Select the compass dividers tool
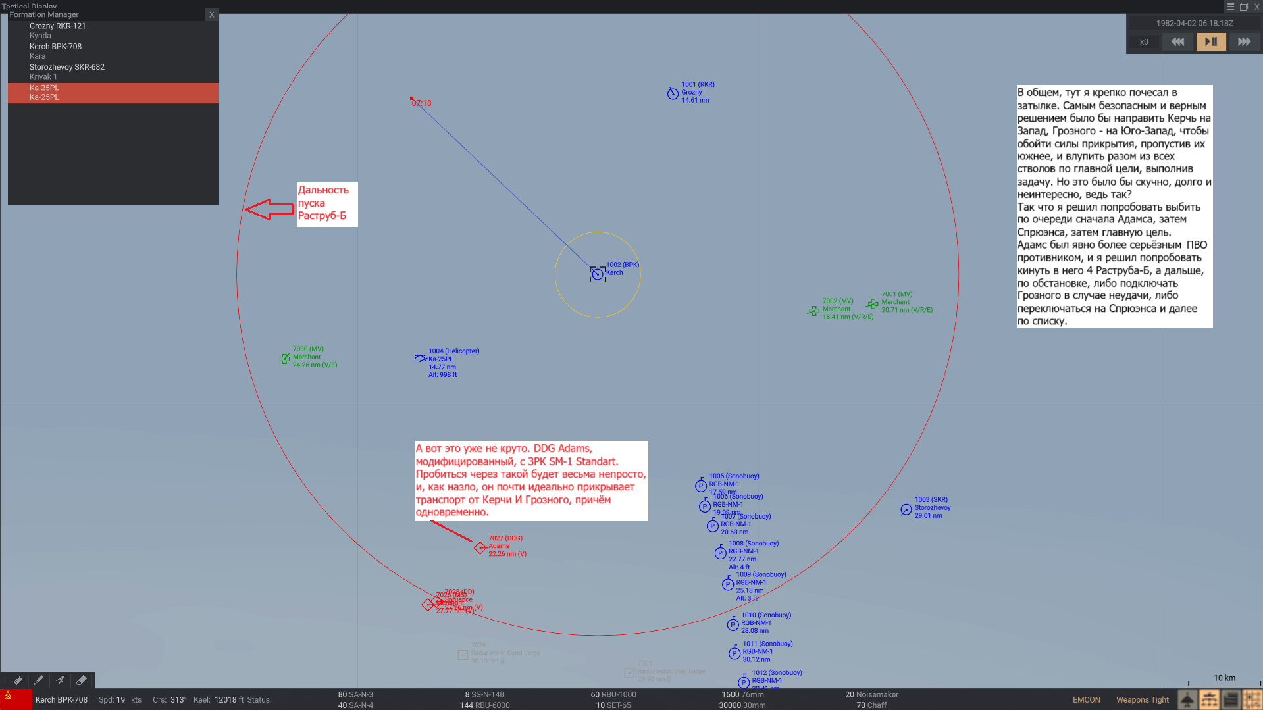1263x710 pixels. pos(60,680)
